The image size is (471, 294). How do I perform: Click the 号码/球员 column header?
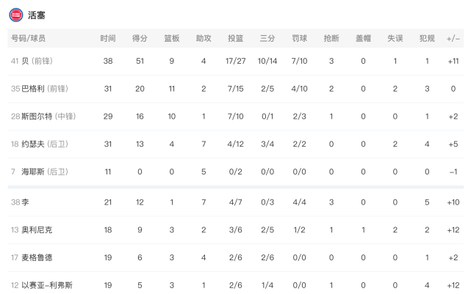[x=28, y=38]
